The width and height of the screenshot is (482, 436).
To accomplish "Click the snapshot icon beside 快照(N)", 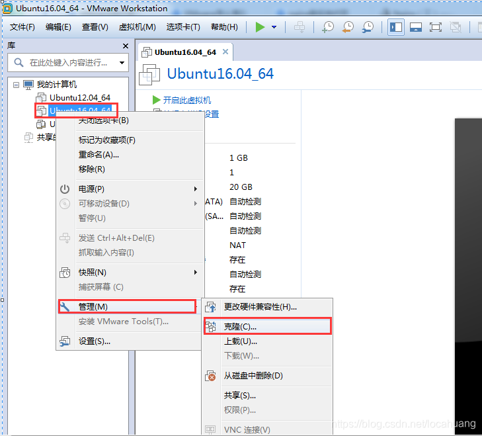I will (65, 273).
